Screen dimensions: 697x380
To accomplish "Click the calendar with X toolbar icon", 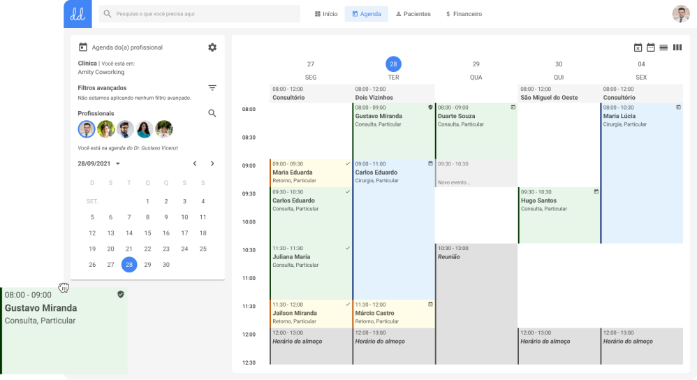I will (x=638, y=47).
